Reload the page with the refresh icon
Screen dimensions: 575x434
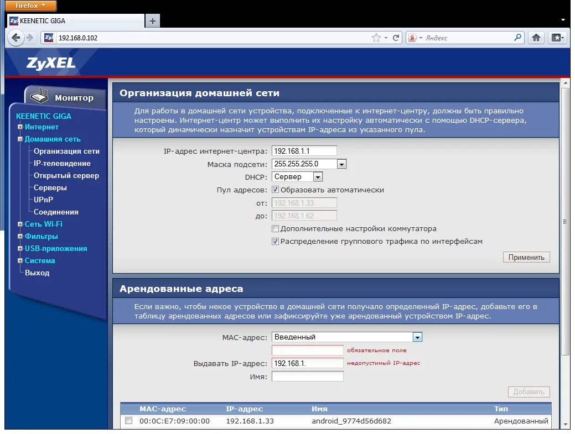[396, 38]
